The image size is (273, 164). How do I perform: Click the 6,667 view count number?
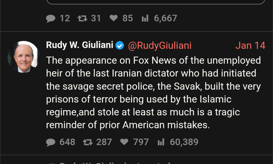(166, 18)
